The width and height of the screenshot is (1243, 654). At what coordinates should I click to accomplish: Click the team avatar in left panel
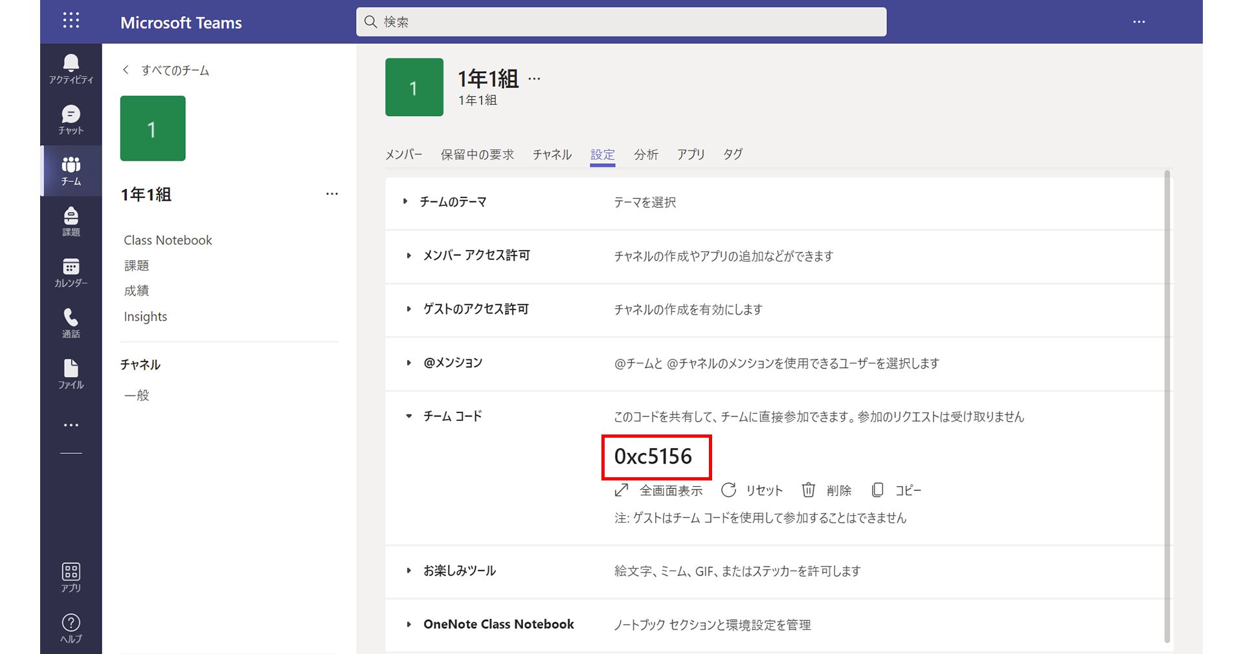pos(153,128)
